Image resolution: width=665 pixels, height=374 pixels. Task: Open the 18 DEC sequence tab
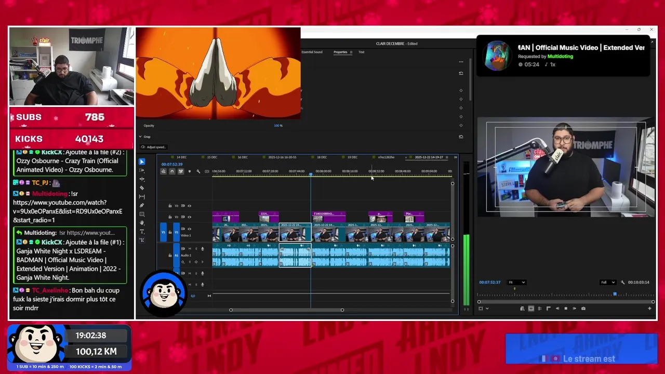tap(322, 157)
